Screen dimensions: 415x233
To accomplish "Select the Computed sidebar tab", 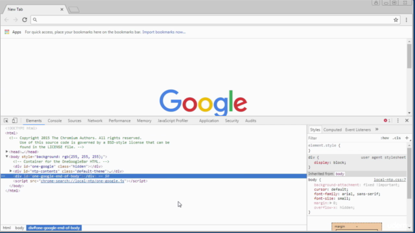I will (333, 129).
